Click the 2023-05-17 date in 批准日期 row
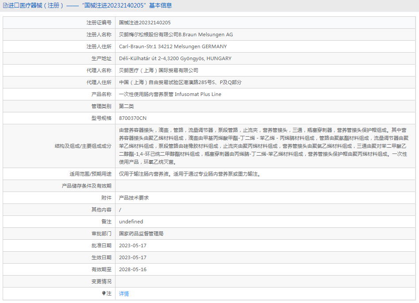This screenshot has width=419, height=303. 133,245
